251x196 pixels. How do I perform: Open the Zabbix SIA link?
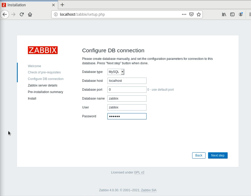point(149,190)
